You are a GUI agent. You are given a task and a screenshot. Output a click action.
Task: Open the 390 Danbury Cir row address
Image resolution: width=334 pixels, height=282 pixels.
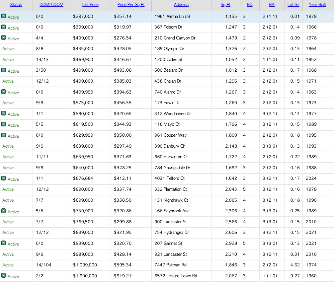[x=170, y=146]
